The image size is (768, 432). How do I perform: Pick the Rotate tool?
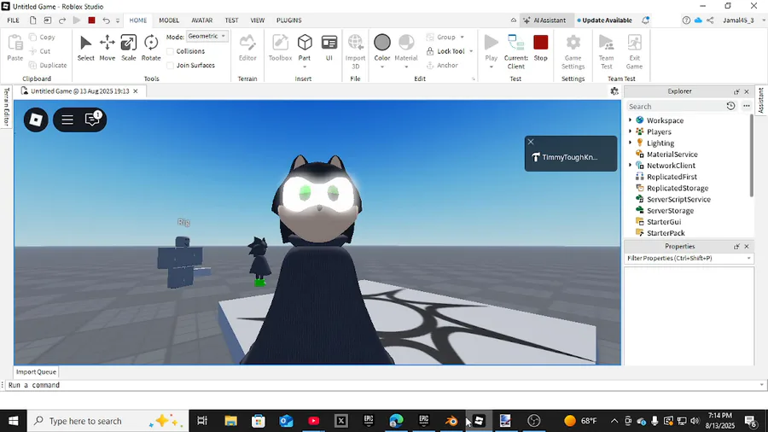[x=151, y=48]
